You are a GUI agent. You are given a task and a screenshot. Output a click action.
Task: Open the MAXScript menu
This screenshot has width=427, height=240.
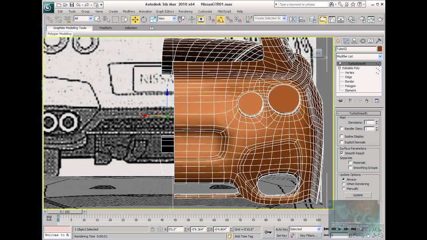224,11
